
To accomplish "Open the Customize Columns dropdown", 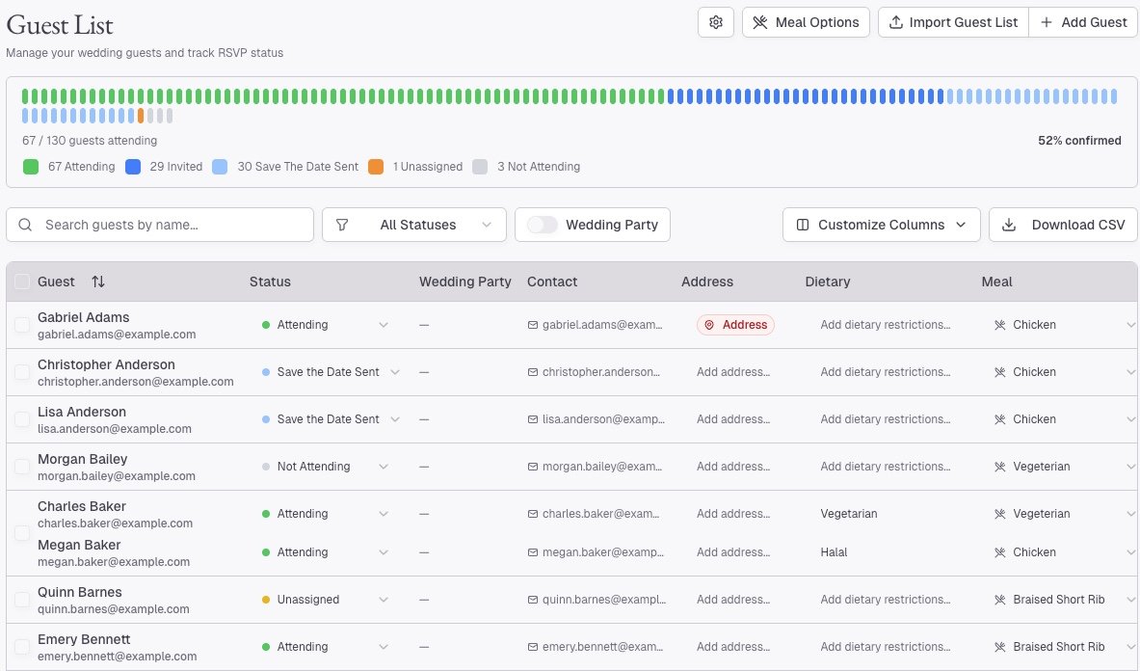I will (x=881, y=226).
